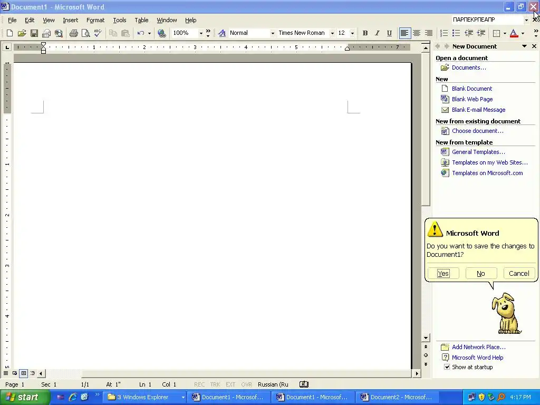Align text right
Viewport: 540px width, 405px height.
click(x=429, y=33)
